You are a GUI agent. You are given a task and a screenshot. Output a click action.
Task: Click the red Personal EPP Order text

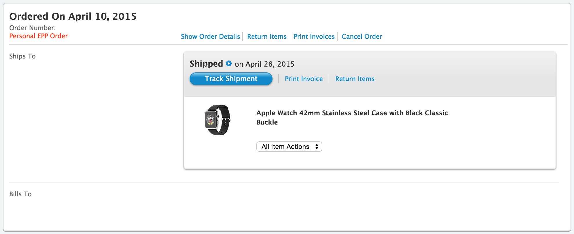click(39, 36)
